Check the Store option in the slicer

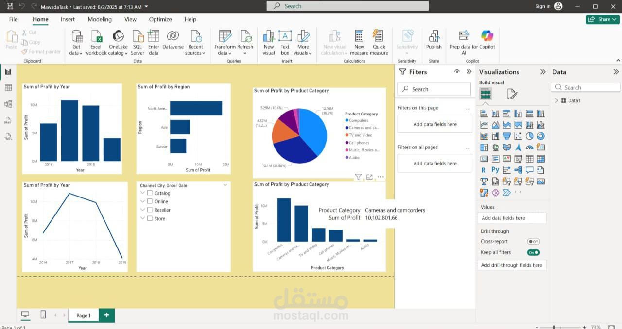coord(149,218)
